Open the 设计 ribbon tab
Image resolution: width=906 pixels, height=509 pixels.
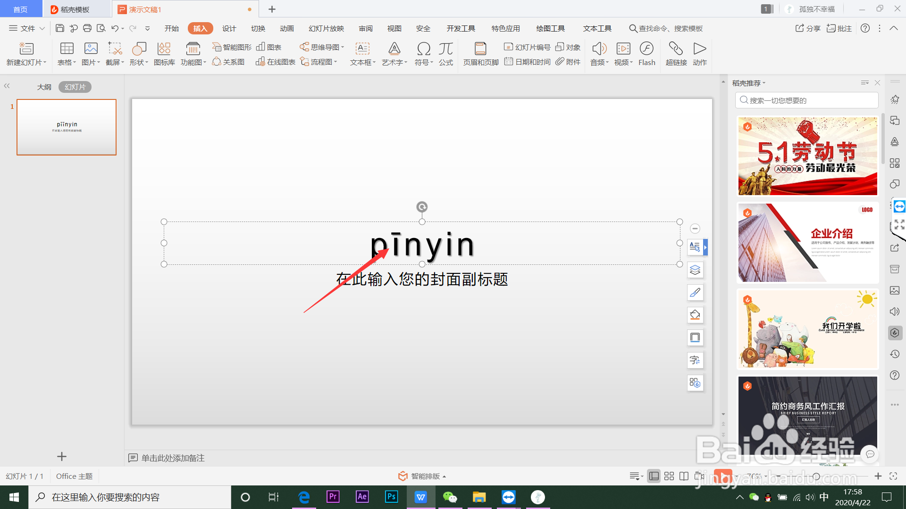[x=229, y=28]
